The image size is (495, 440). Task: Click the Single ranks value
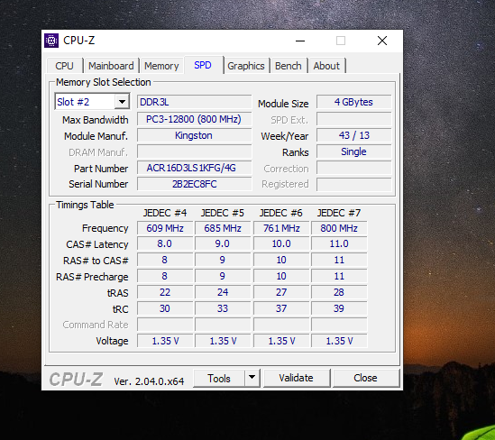(353, 151)
